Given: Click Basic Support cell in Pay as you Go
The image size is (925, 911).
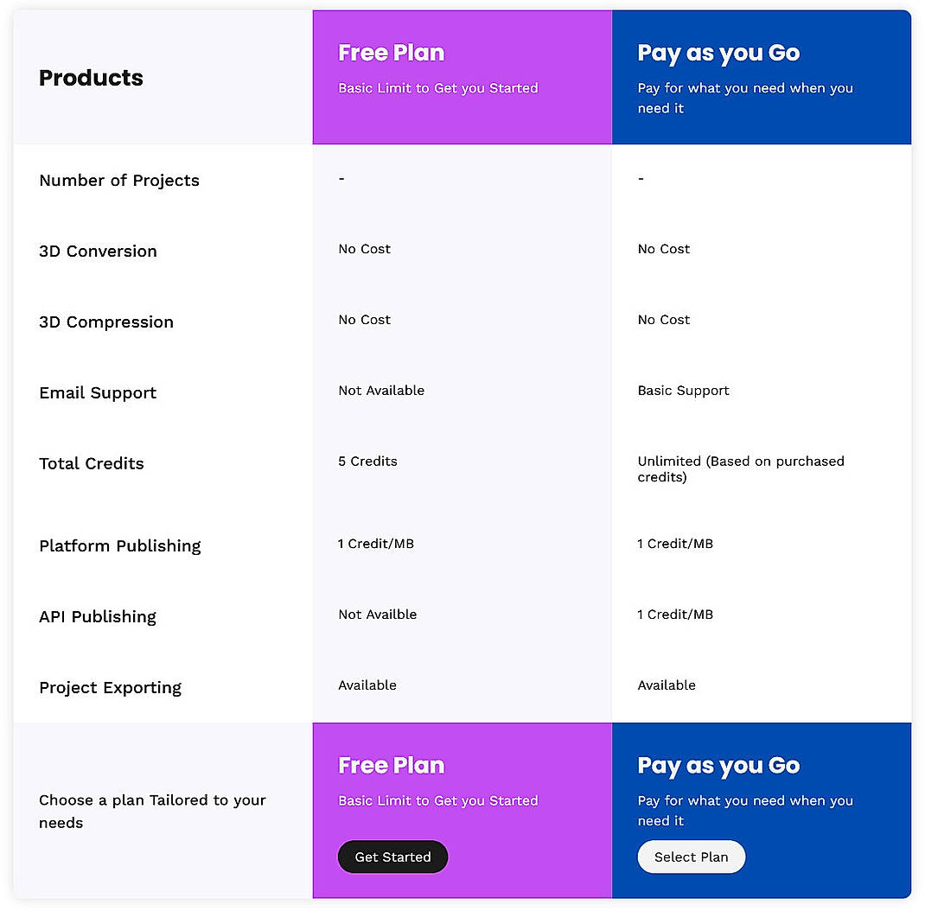Looking at the screenshot, I should click(x=683, y=391).
